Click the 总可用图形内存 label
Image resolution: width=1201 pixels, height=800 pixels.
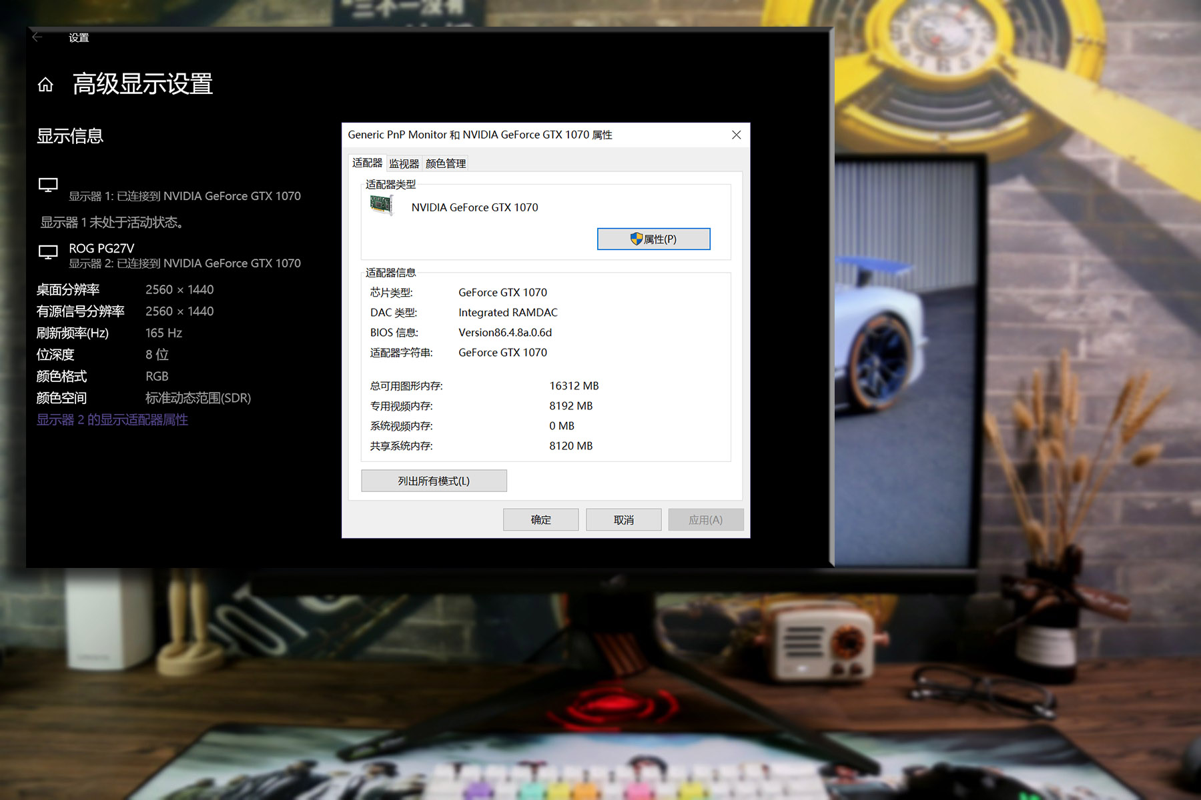tap(406, 386)
